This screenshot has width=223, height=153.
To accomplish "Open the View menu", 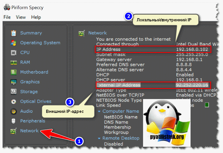I will pos(21,17).
